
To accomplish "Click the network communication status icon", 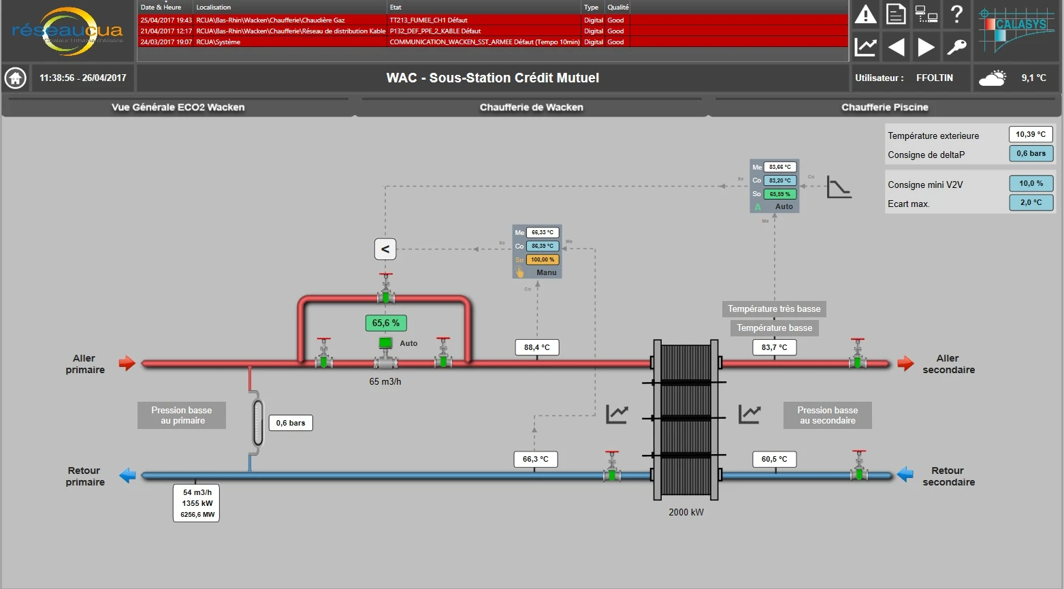I will point(926,14).
